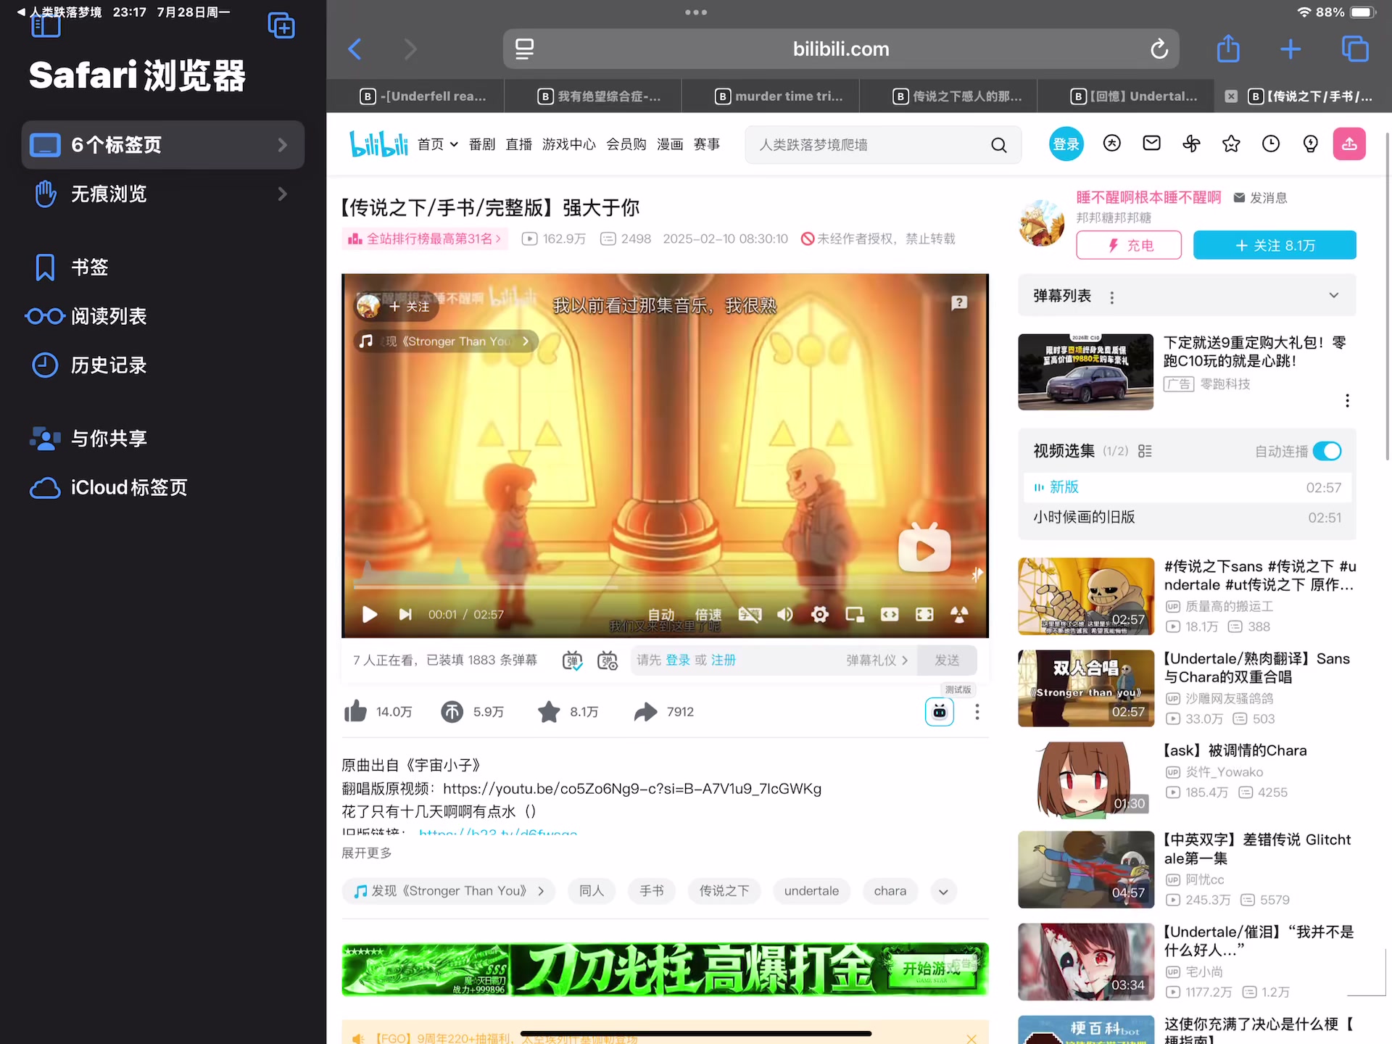Open 6个标签页 tab group
The width and height of the screenshot is (1392, 1044).
163,144
